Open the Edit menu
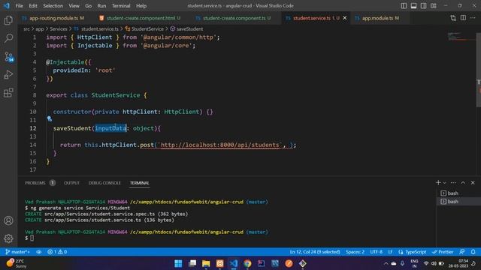 (33, 6)
